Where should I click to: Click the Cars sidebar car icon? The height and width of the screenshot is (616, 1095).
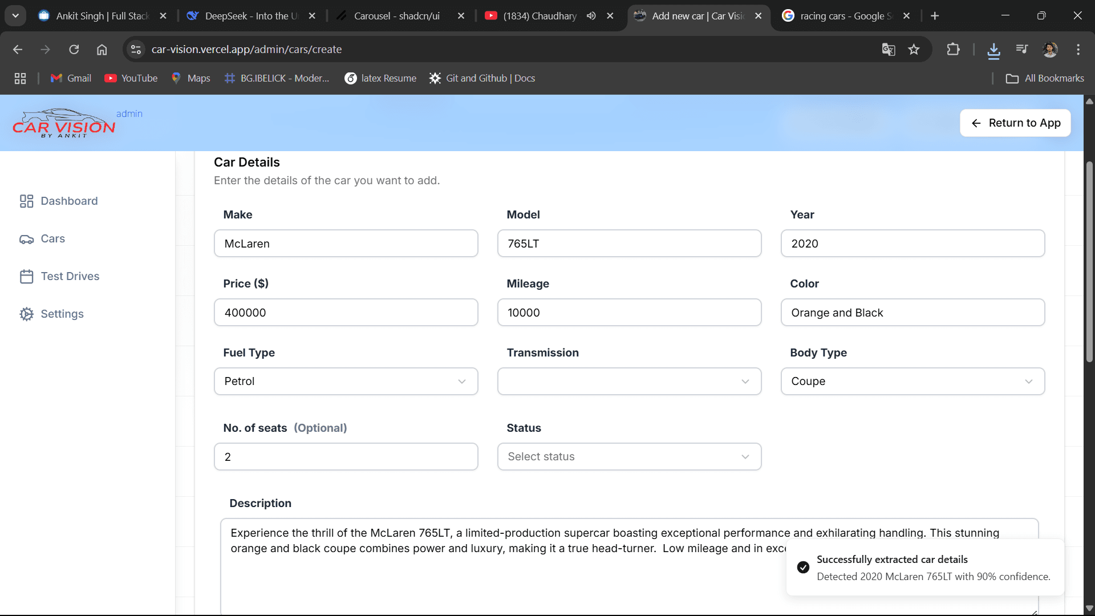(x=26, y=239)
